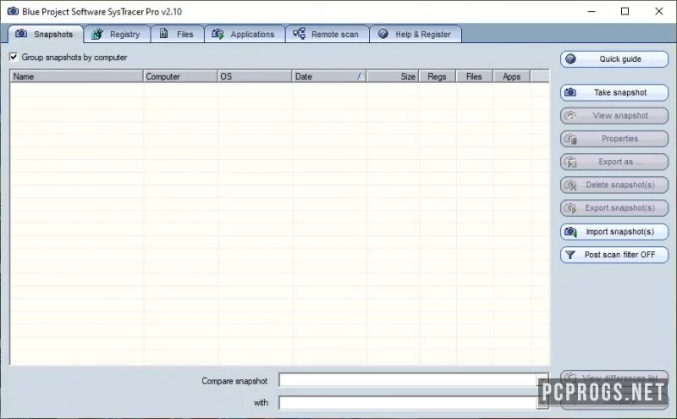Click the SysTracer title bar camera icon
The image size is (677, 419).
click(13, 11)
